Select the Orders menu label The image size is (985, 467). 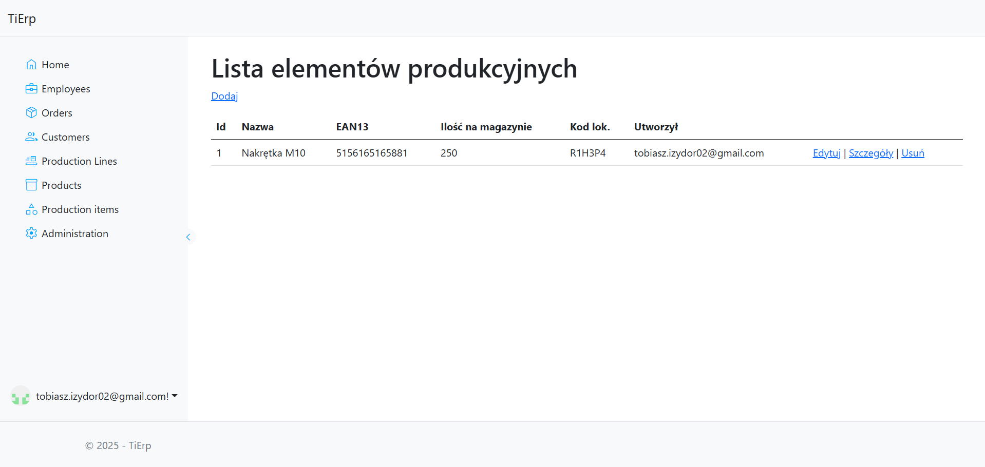pyautogui.click(x=56, y=113)
